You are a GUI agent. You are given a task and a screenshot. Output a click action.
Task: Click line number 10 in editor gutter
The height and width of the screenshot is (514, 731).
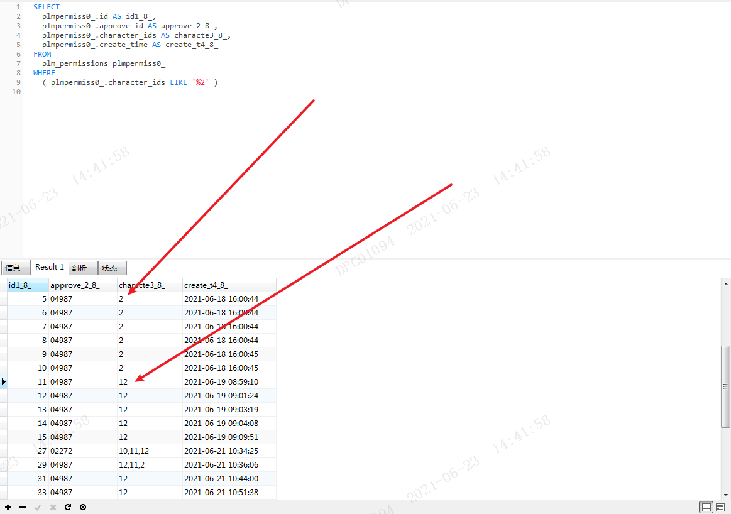[16, 92]
